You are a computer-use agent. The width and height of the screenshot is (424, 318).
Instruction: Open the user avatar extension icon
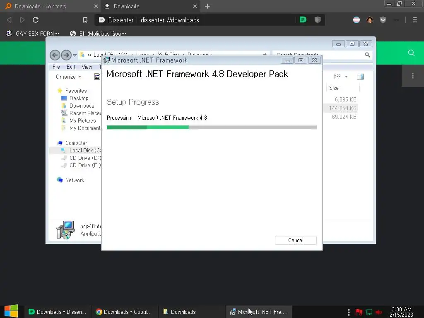(x=370, y=20)
